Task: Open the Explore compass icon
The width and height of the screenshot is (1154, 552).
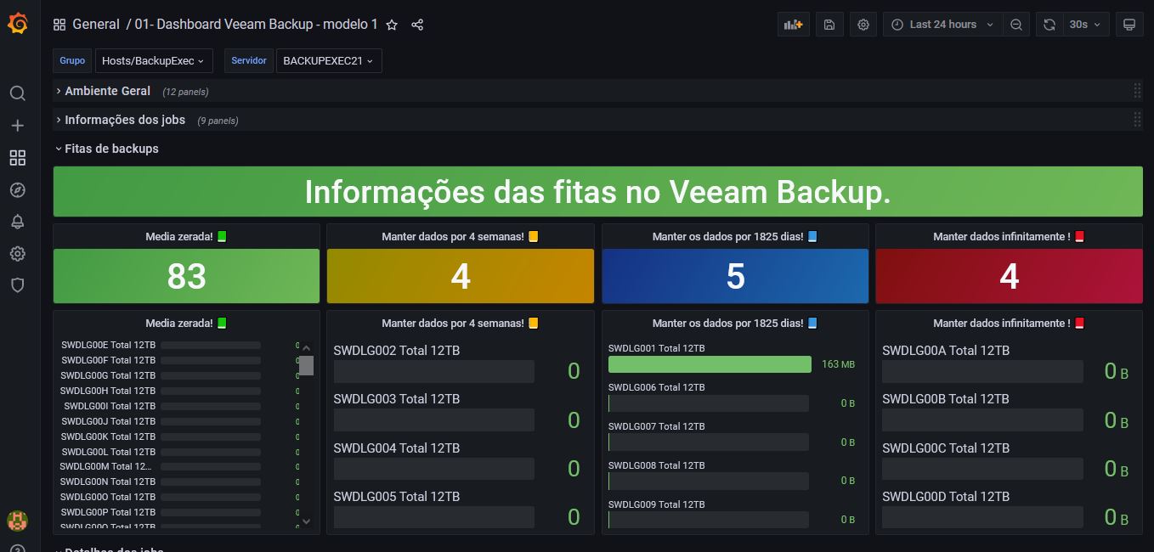Action: (17, 190)
